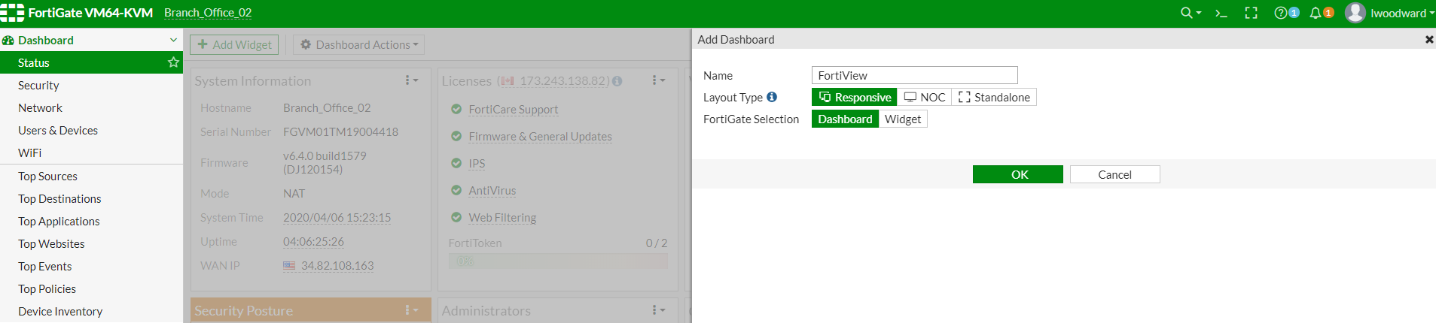The width and height of the screenshot is (1436, 323).
Task: Open the Network dashboard
Action: (91, 107)
